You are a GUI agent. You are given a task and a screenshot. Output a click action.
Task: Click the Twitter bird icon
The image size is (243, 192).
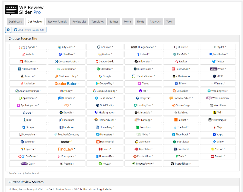pyautogui.click(x=214, y=62)
